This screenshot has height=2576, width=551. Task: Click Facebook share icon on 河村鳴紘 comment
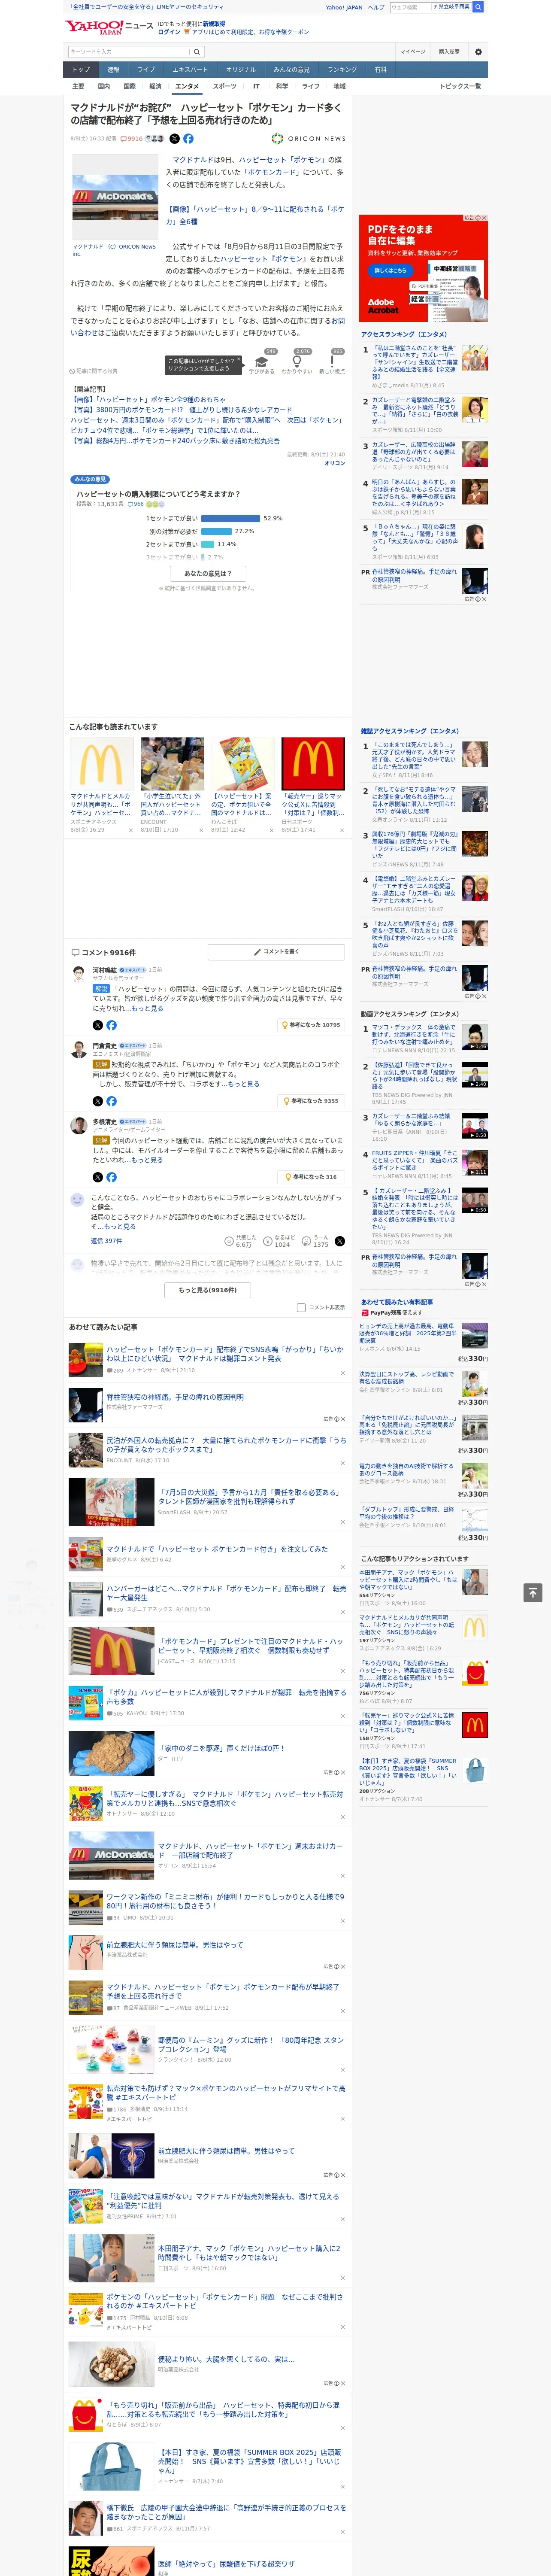(x=111, y=1025)
